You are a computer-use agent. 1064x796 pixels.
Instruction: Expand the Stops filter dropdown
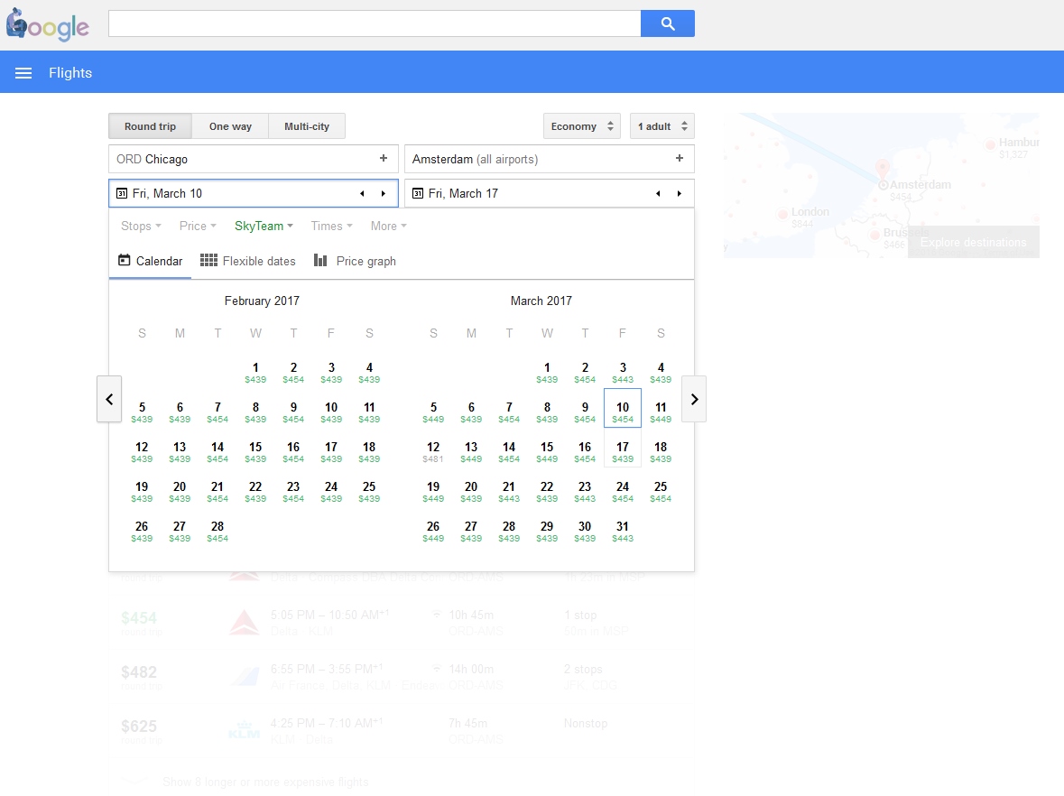[x=141, y=227]
